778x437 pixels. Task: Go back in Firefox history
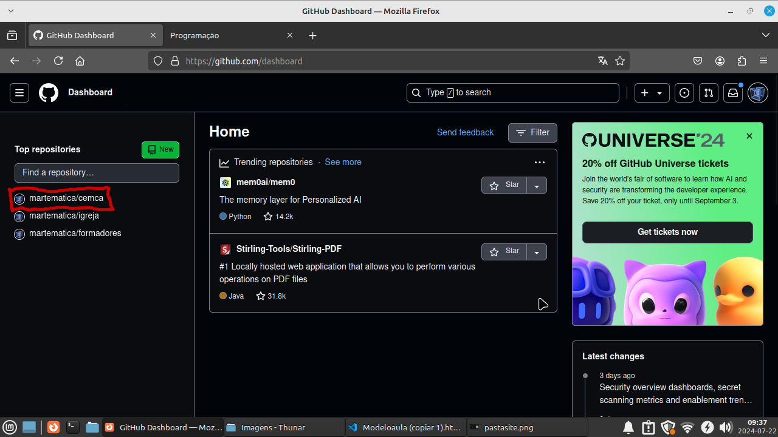(x=15, y=61)
